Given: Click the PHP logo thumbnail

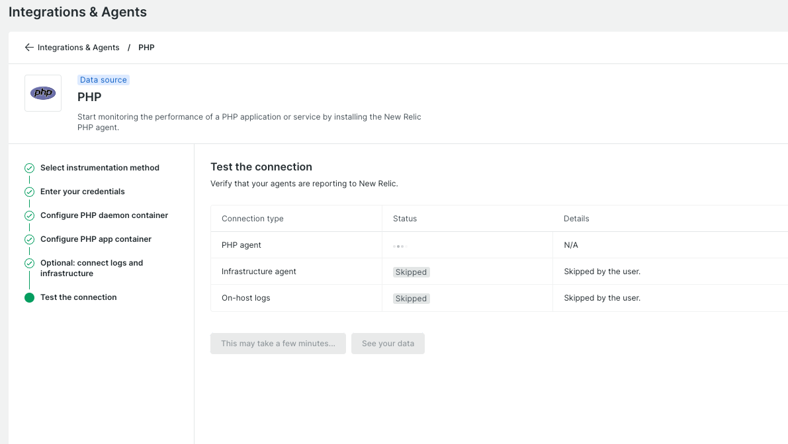Looking at the screenshot, I should pos(43,93).
